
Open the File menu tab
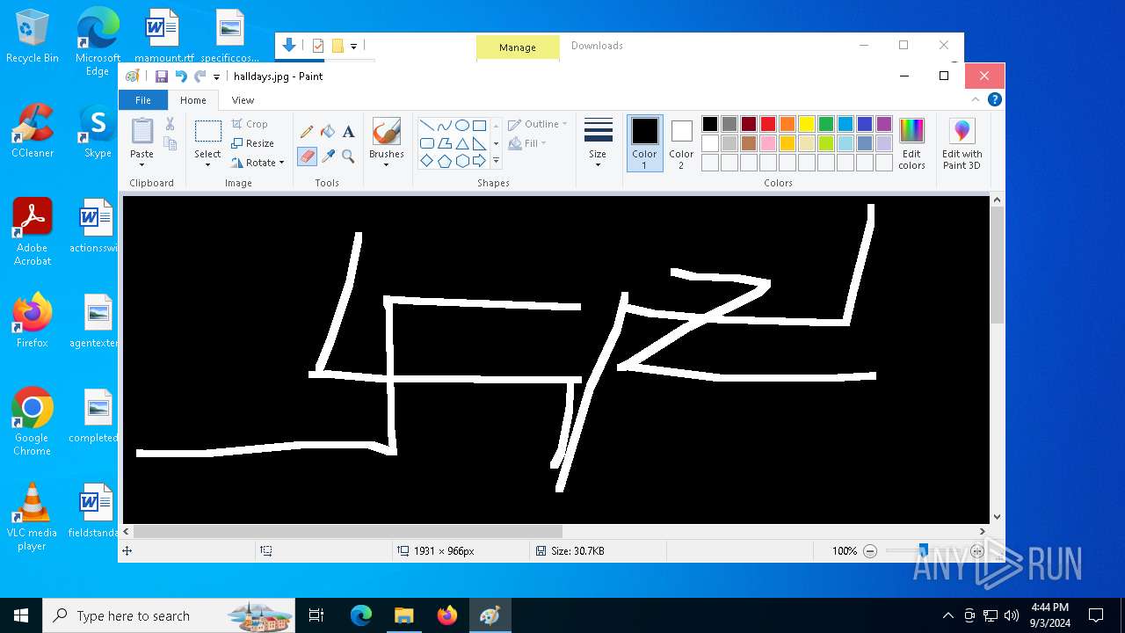click(142, 100)
